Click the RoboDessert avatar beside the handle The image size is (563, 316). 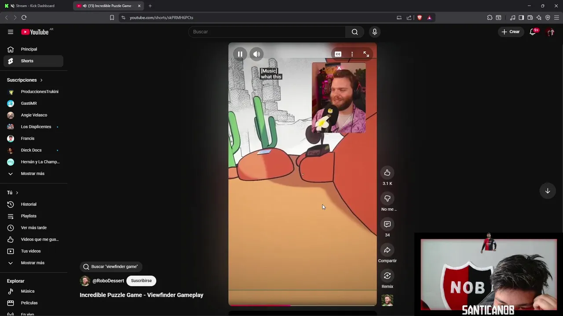(85, 281)
